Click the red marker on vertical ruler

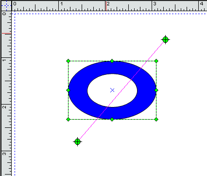pyautogui.click(x=6, y=34)
